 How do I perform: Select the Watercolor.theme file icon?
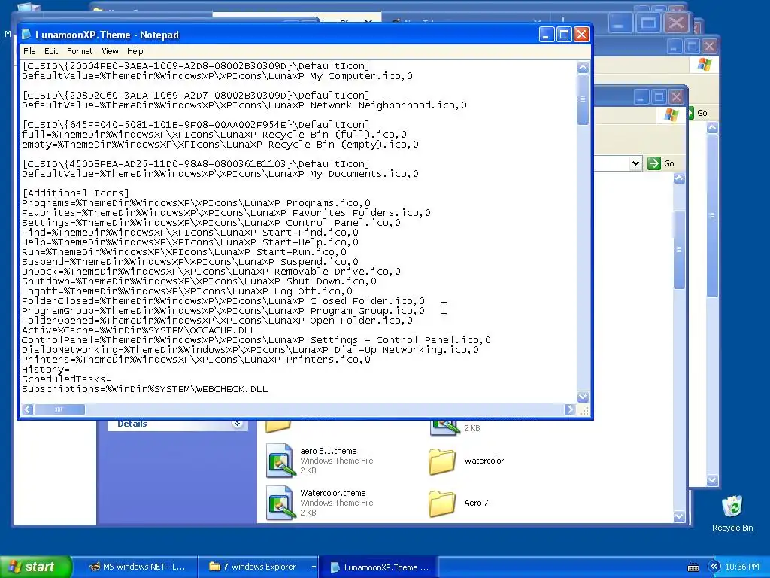(280, 502)
